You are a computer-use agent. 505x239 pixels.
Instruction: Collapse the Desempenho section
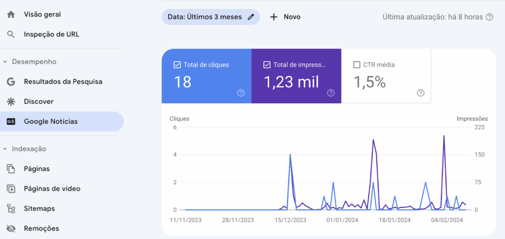coord(5,62)
